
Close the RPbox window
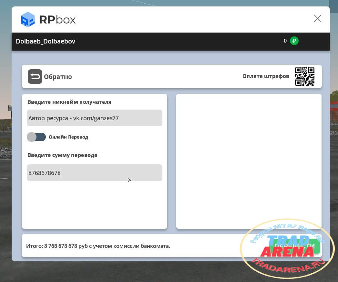click(318, 18)
